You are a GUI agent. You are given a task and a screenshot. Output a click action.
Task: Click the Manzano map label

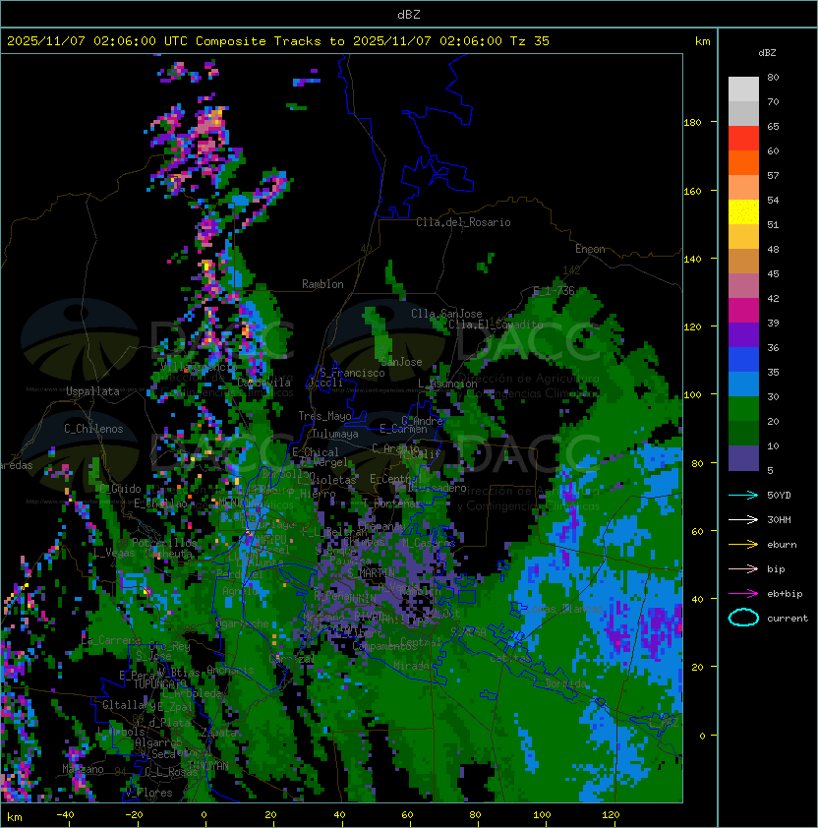click(x=83, y=769)
